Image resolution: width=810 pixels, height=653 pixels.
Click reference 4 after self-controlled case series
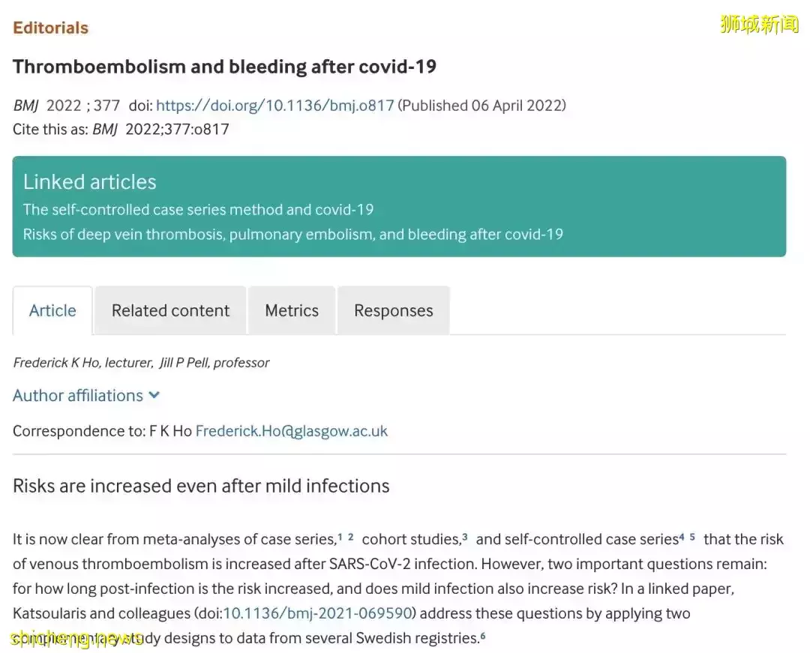pos(682,537)
